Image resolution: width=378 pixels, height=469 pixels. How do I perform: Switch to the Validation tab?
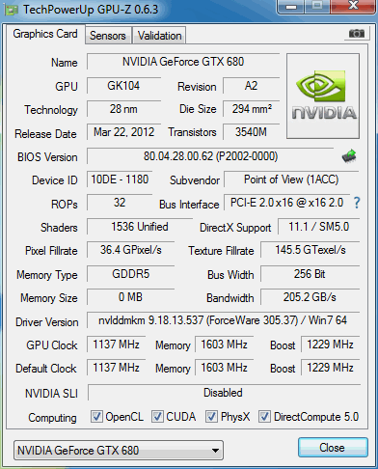tap(159, 36)
